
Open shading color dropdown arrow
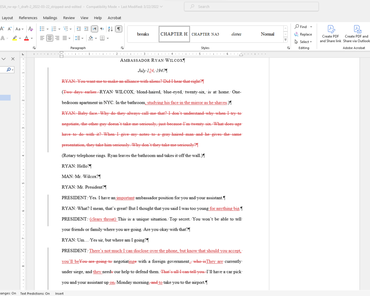pyautogui.click(x=96, y=38)
